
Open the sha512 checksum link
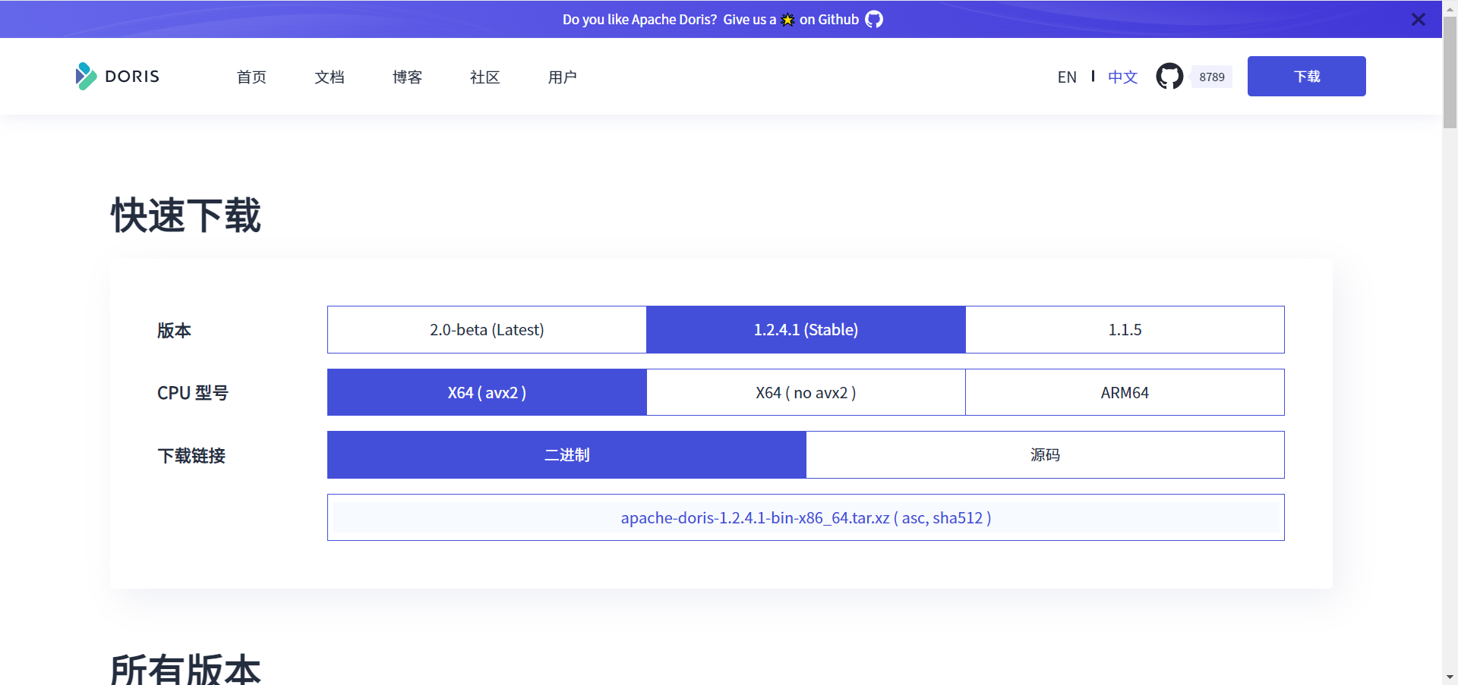pyautogui.click(x=958, y=517)
